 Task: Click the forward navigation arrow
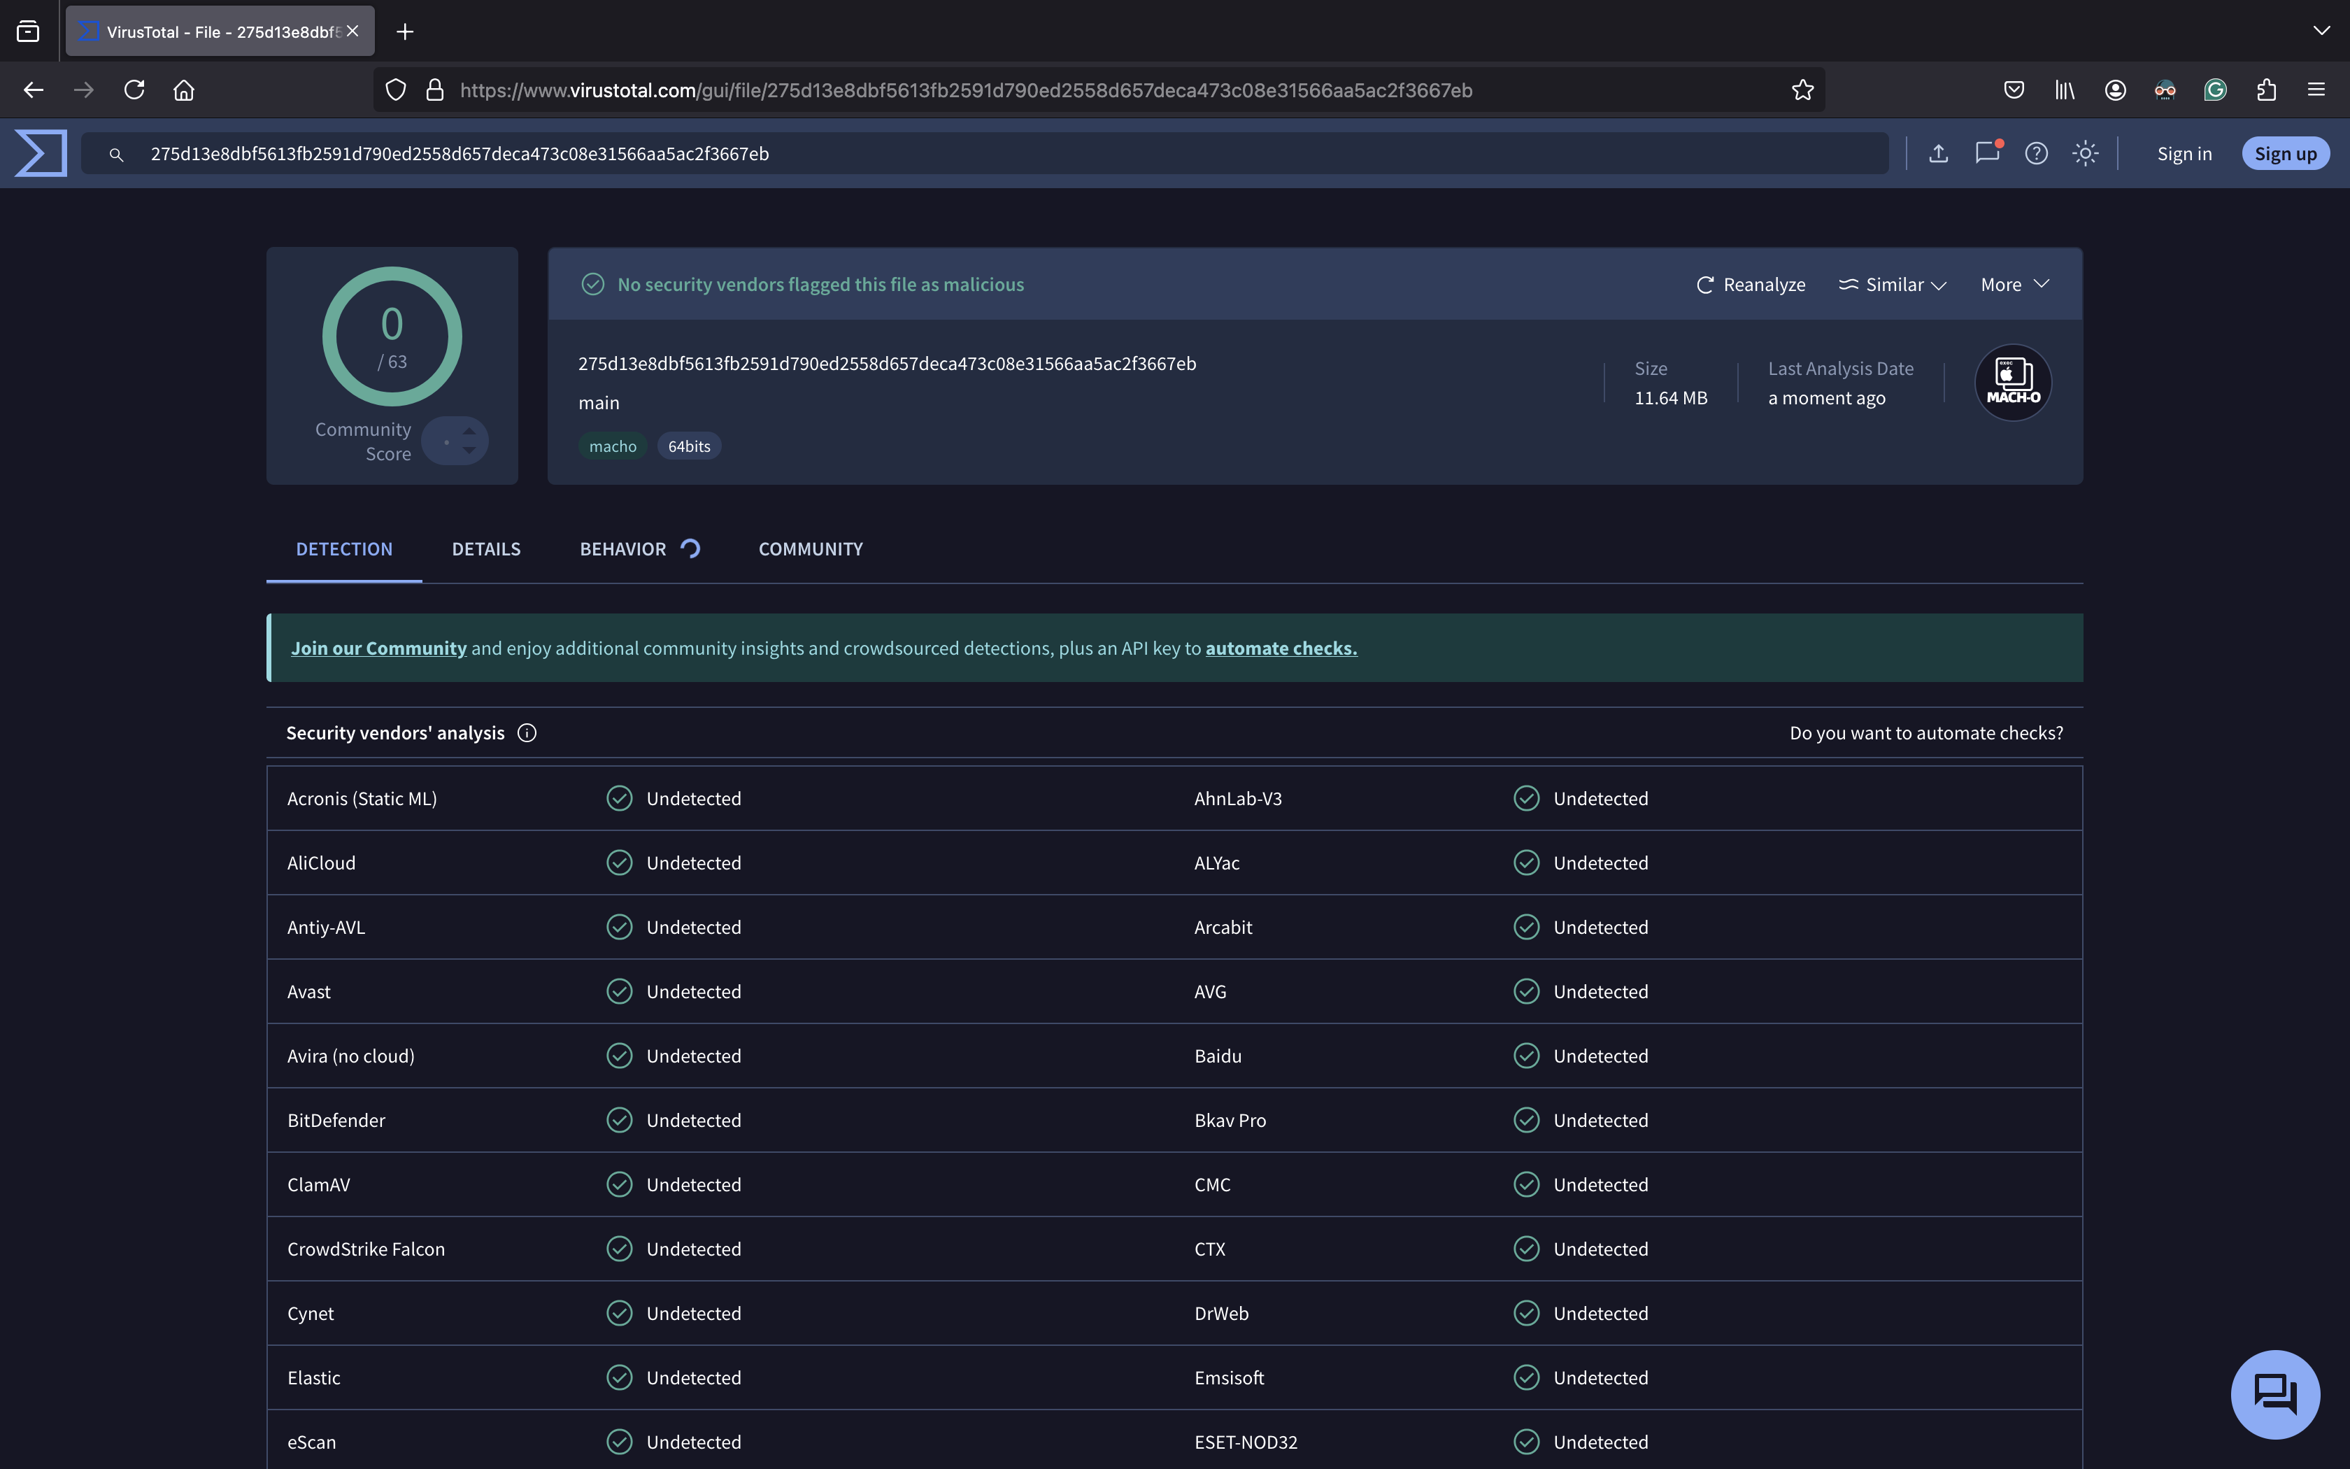coord(83,90)
